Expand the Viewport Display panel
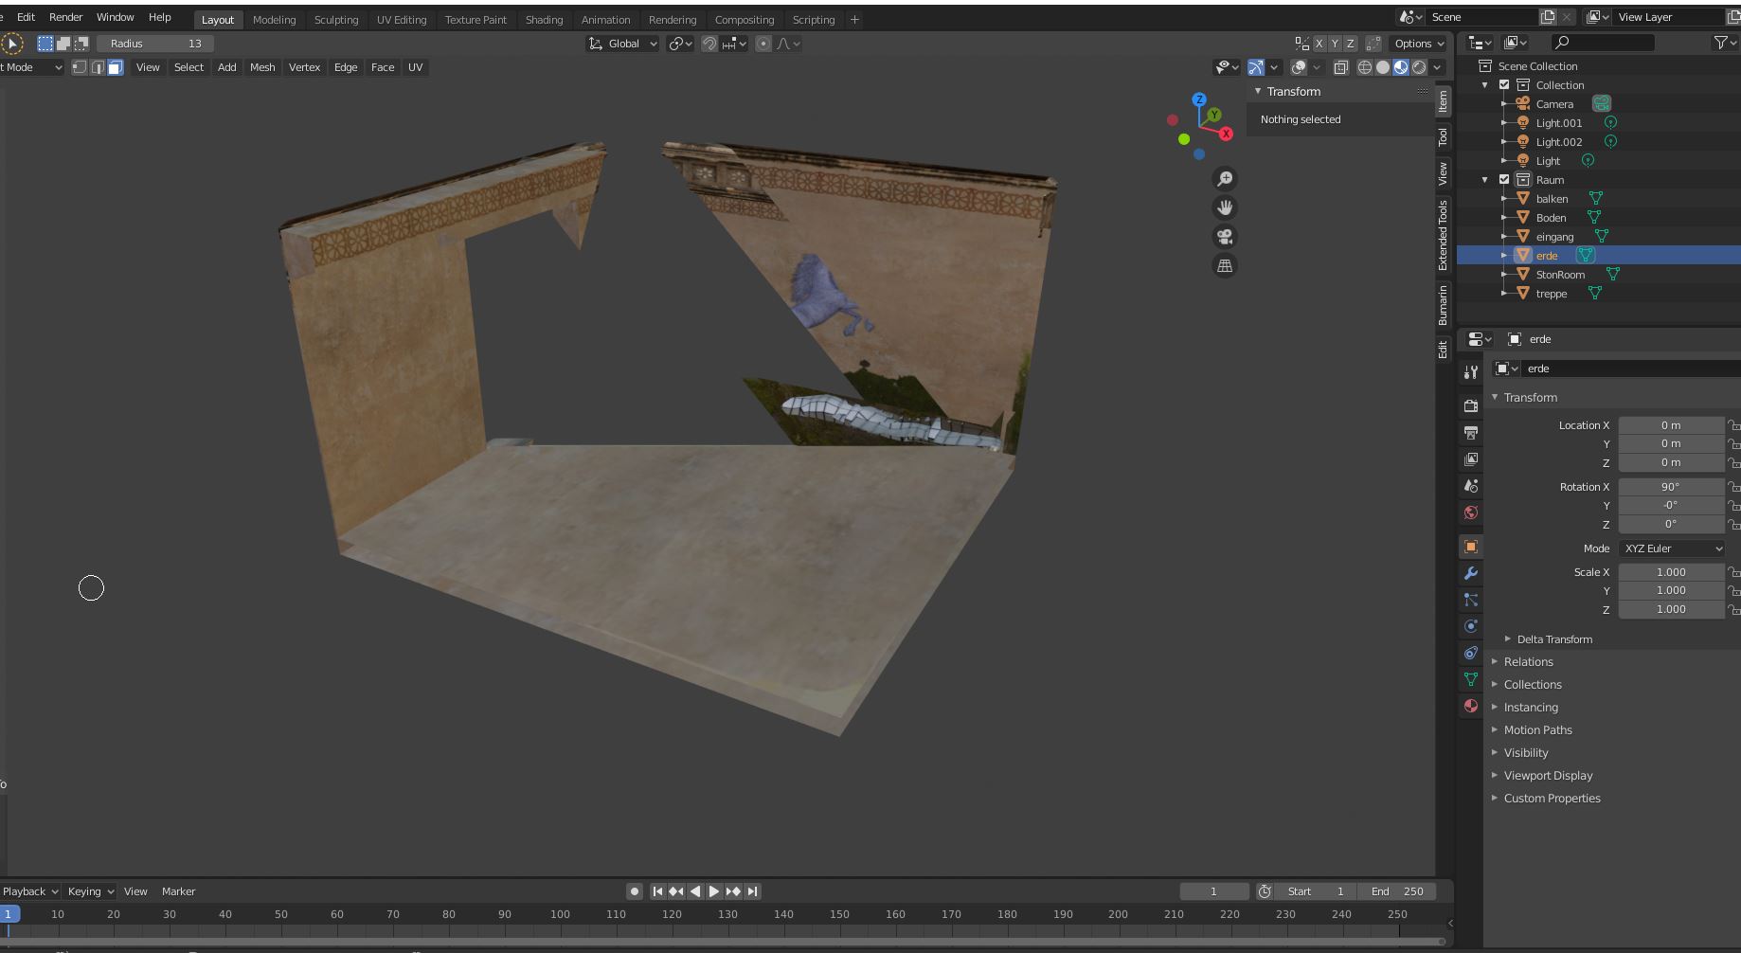Screen dimensions: 1741x953 pyautogui.click(x=1548, y=776)
